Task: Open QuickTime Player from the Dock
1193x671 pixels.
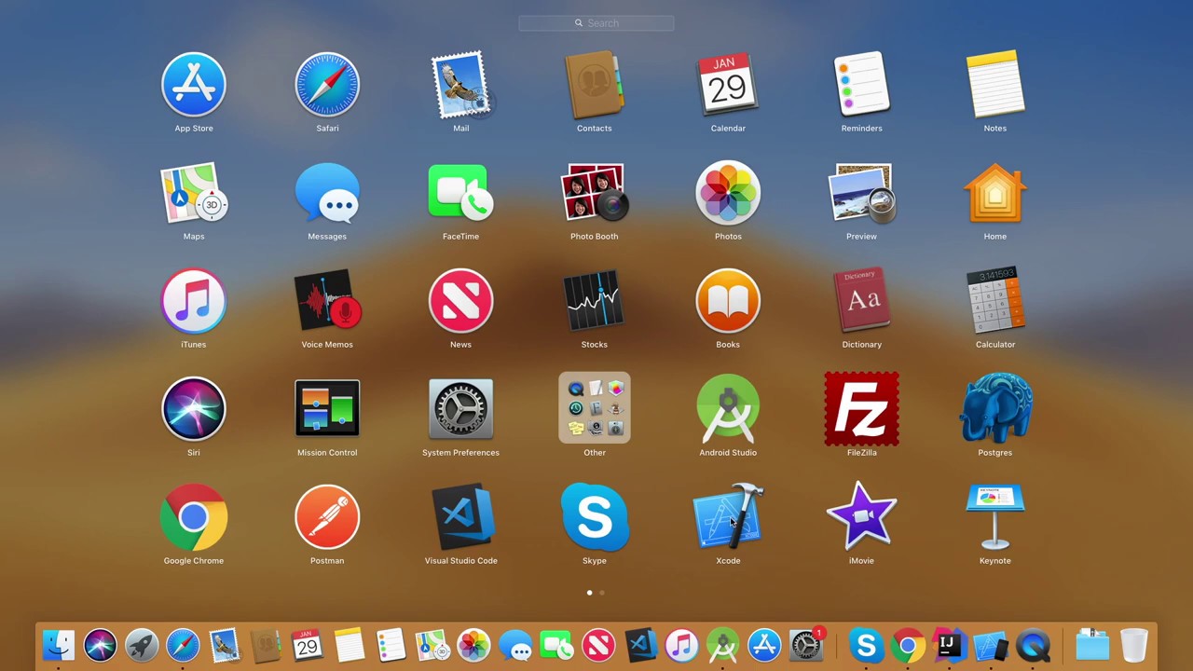Action: (x=1033, y=645)
